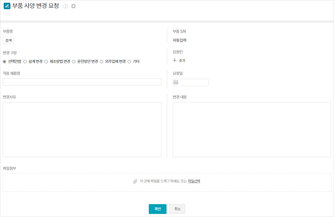Choose the 운전방안 변경 radio option

point(74,62)
